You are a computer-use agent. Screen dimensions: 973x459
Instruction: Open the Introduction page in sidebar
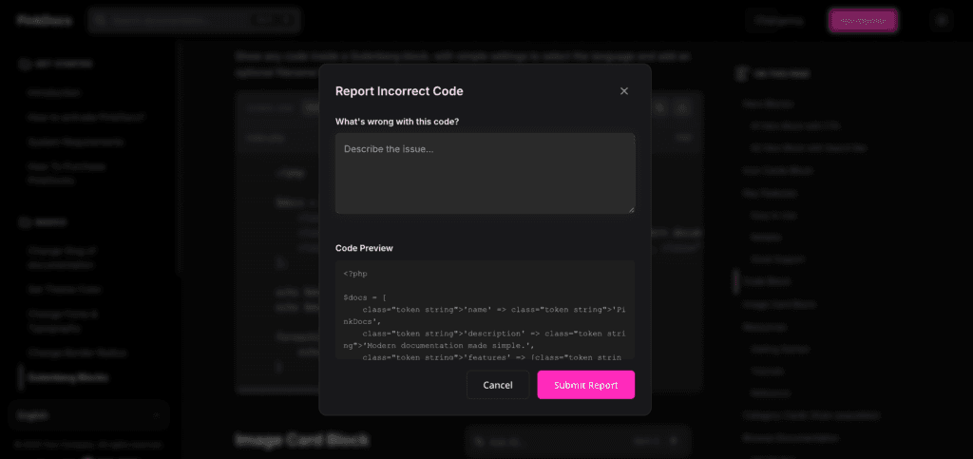pyautogui.click(x=54, y=93)
